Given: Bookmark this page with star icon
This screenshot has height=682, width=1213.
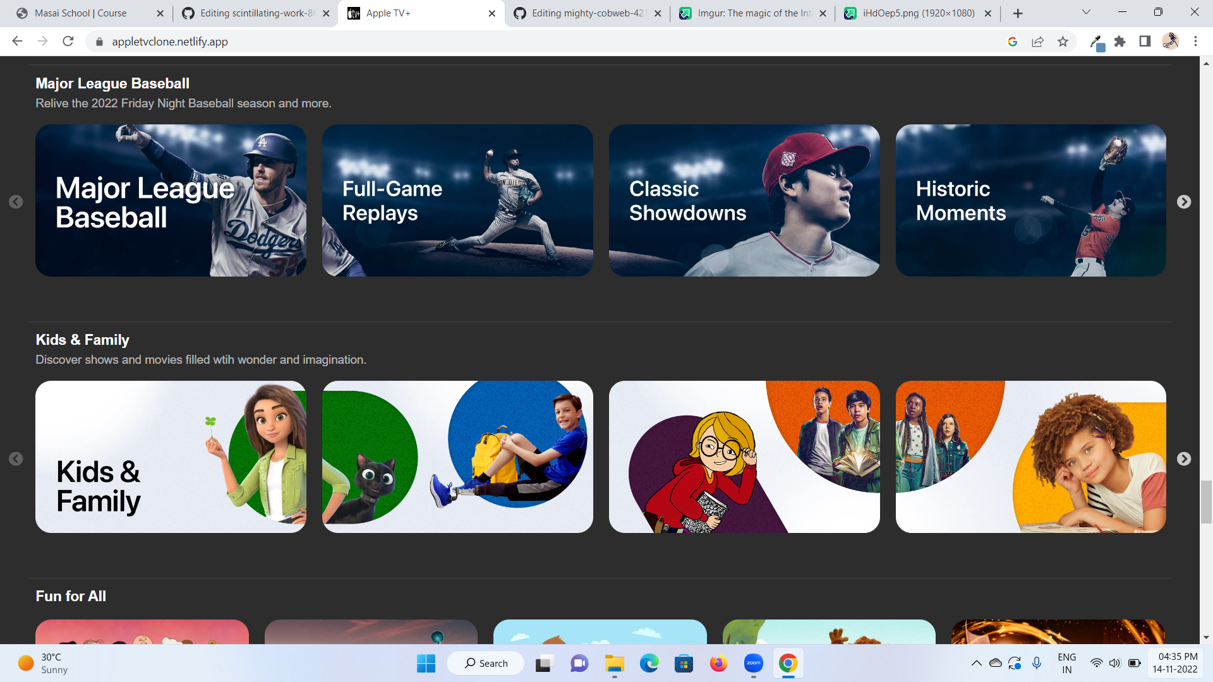Looking at the screenshot, I should click(1063, 42).
